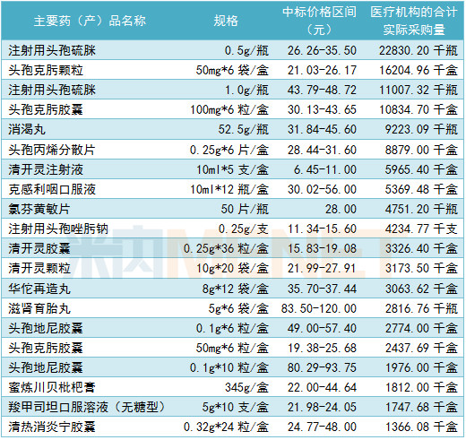Select the 规格 column header
This screenshot has width=466, height=440.
pos(226,21)
